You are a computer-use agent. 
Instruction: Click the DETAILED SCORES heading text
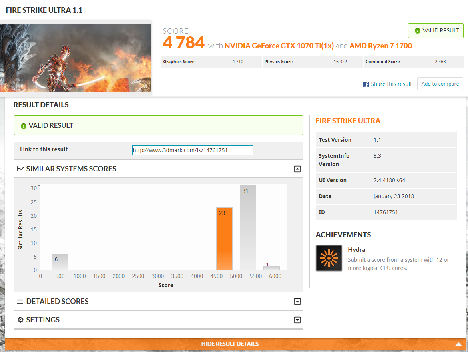(x=57, y=302)
